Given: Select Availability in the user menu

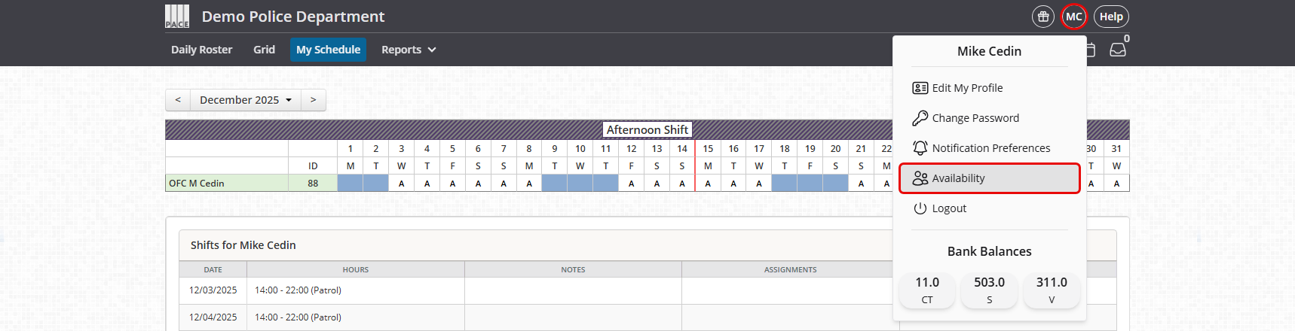Looking at the screenshot, I should 989,178.
